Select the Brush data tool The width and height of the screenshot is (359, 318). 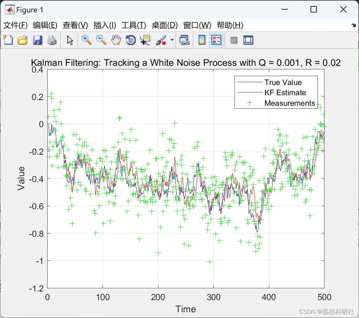161,40
